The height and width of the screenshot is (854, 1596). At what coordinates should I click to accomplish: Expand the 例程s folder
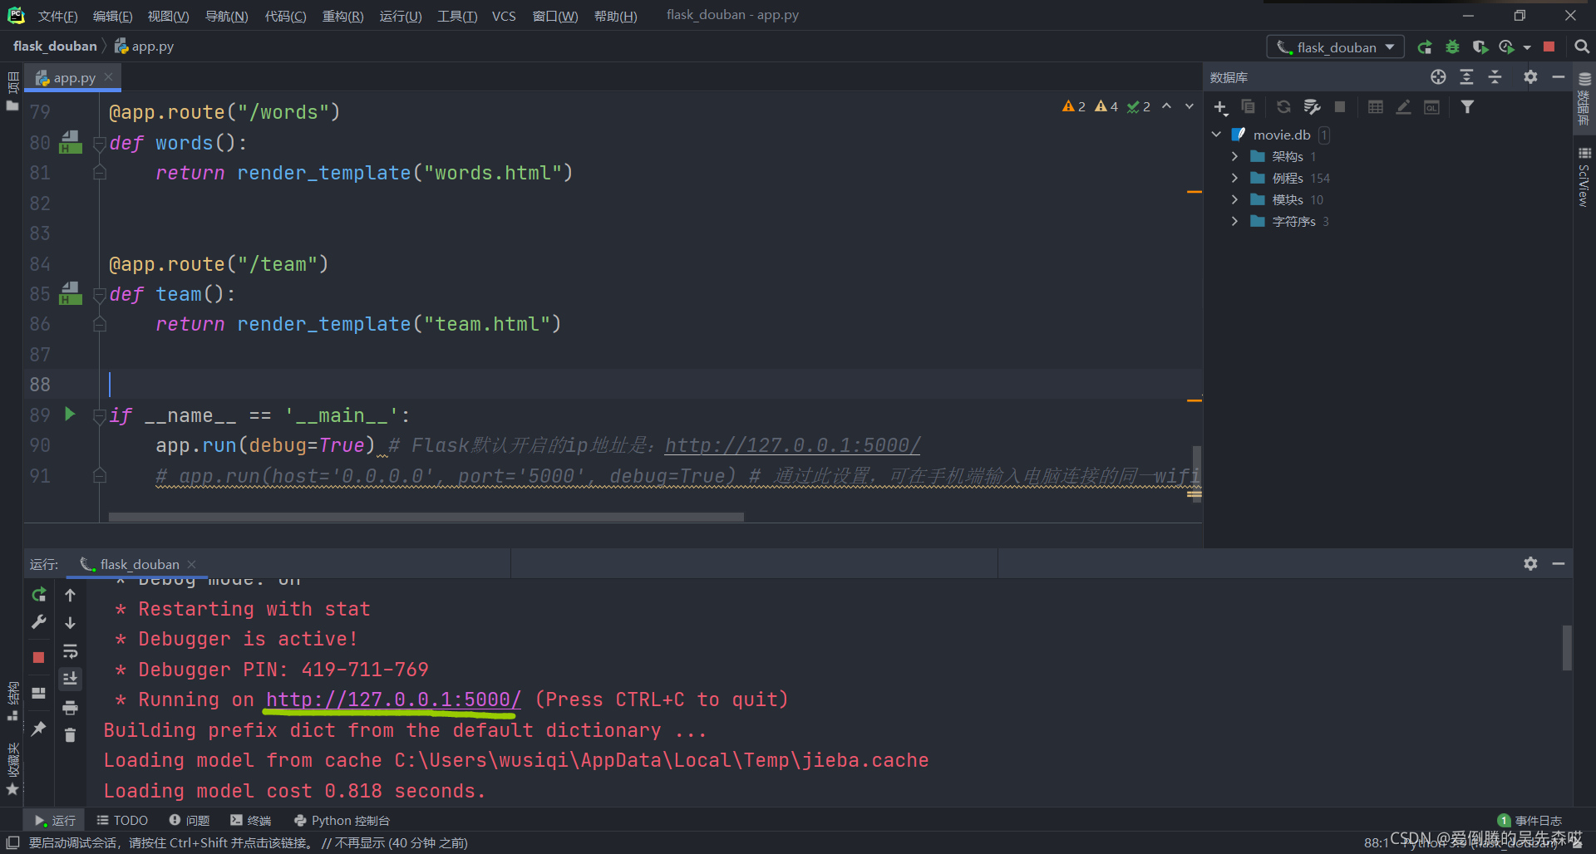tap(1234, 178)
